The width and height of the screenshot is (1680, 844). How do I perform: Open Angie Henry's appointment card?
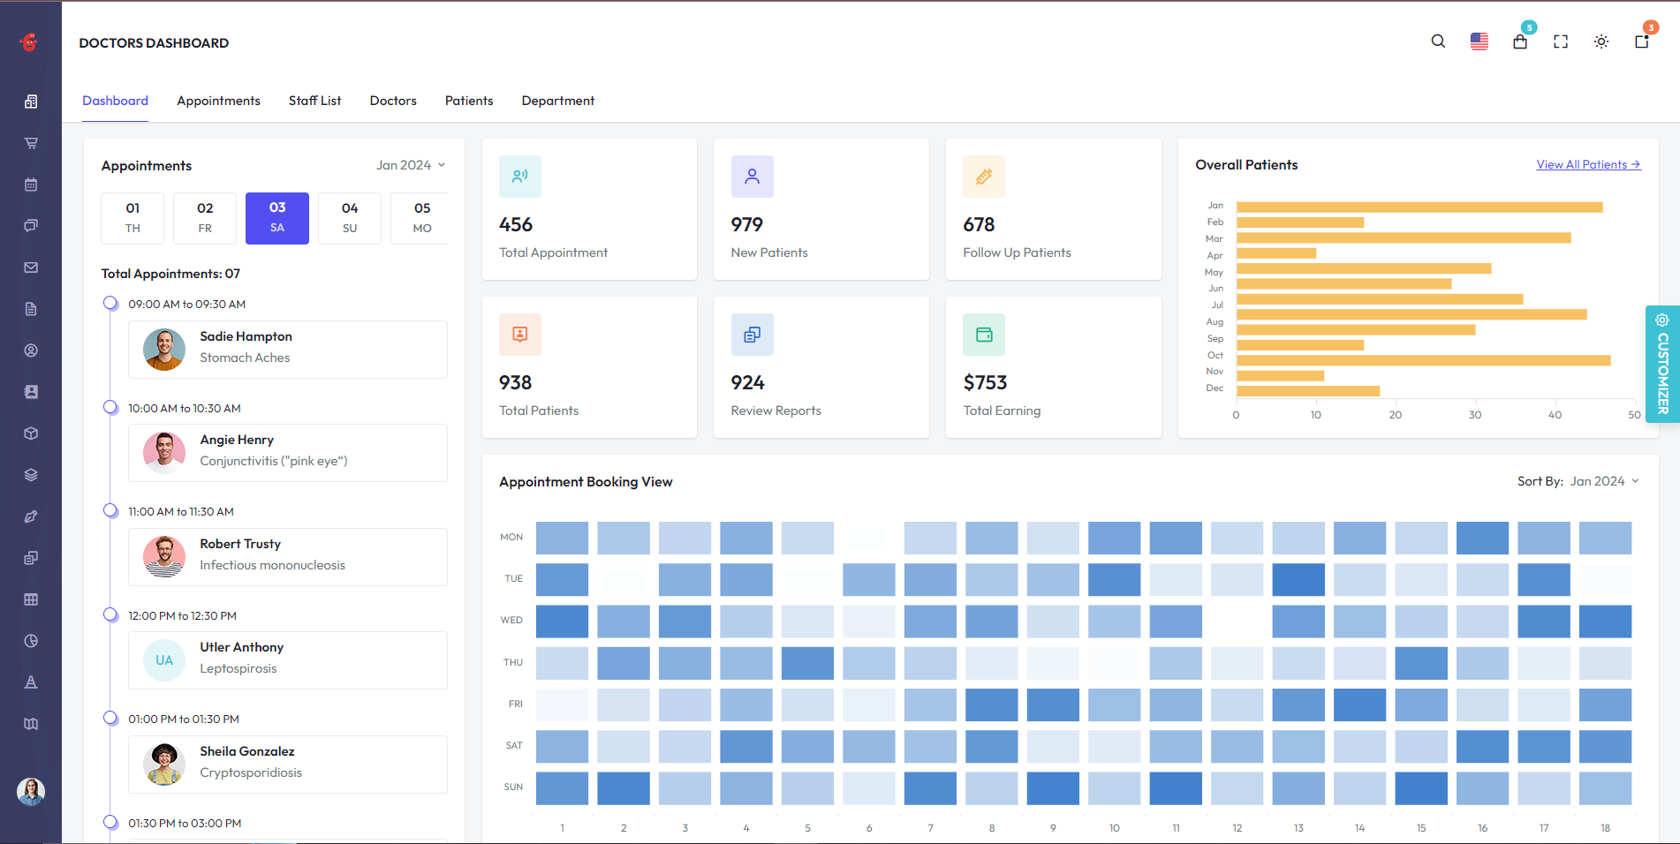288,453
